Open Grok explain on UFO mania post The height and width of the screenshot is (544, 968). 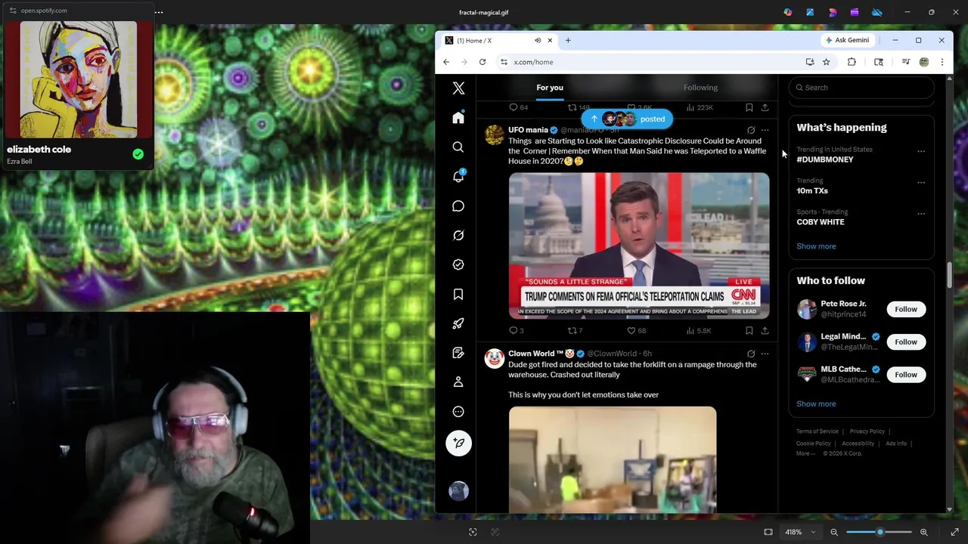tap(751, 130)
